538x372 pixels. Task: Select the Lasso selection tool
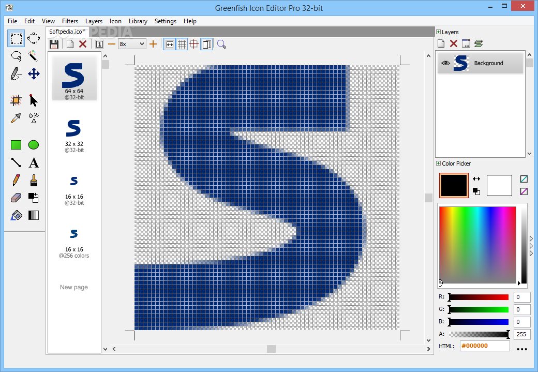(x=16, y=56)
